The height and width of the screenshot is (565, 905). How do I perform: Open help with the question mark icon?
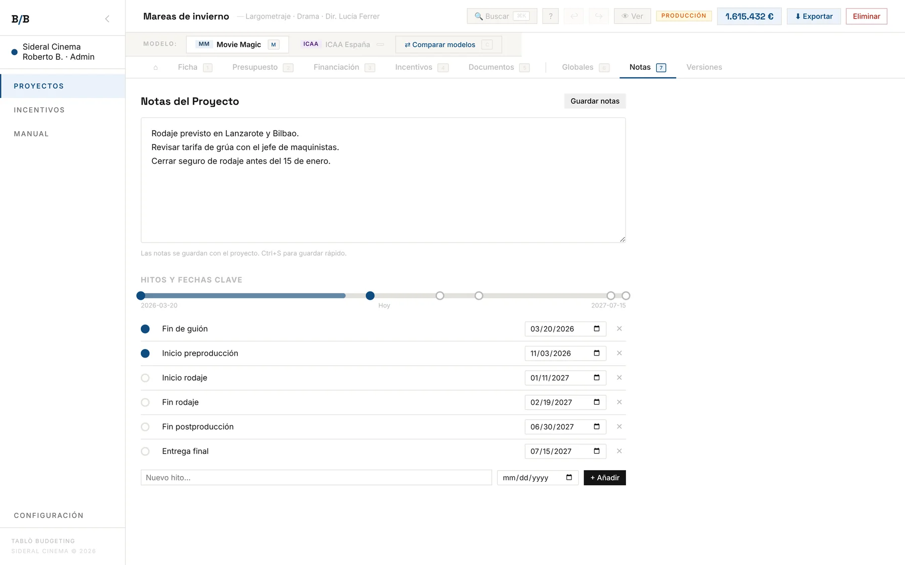click(551, 16)
